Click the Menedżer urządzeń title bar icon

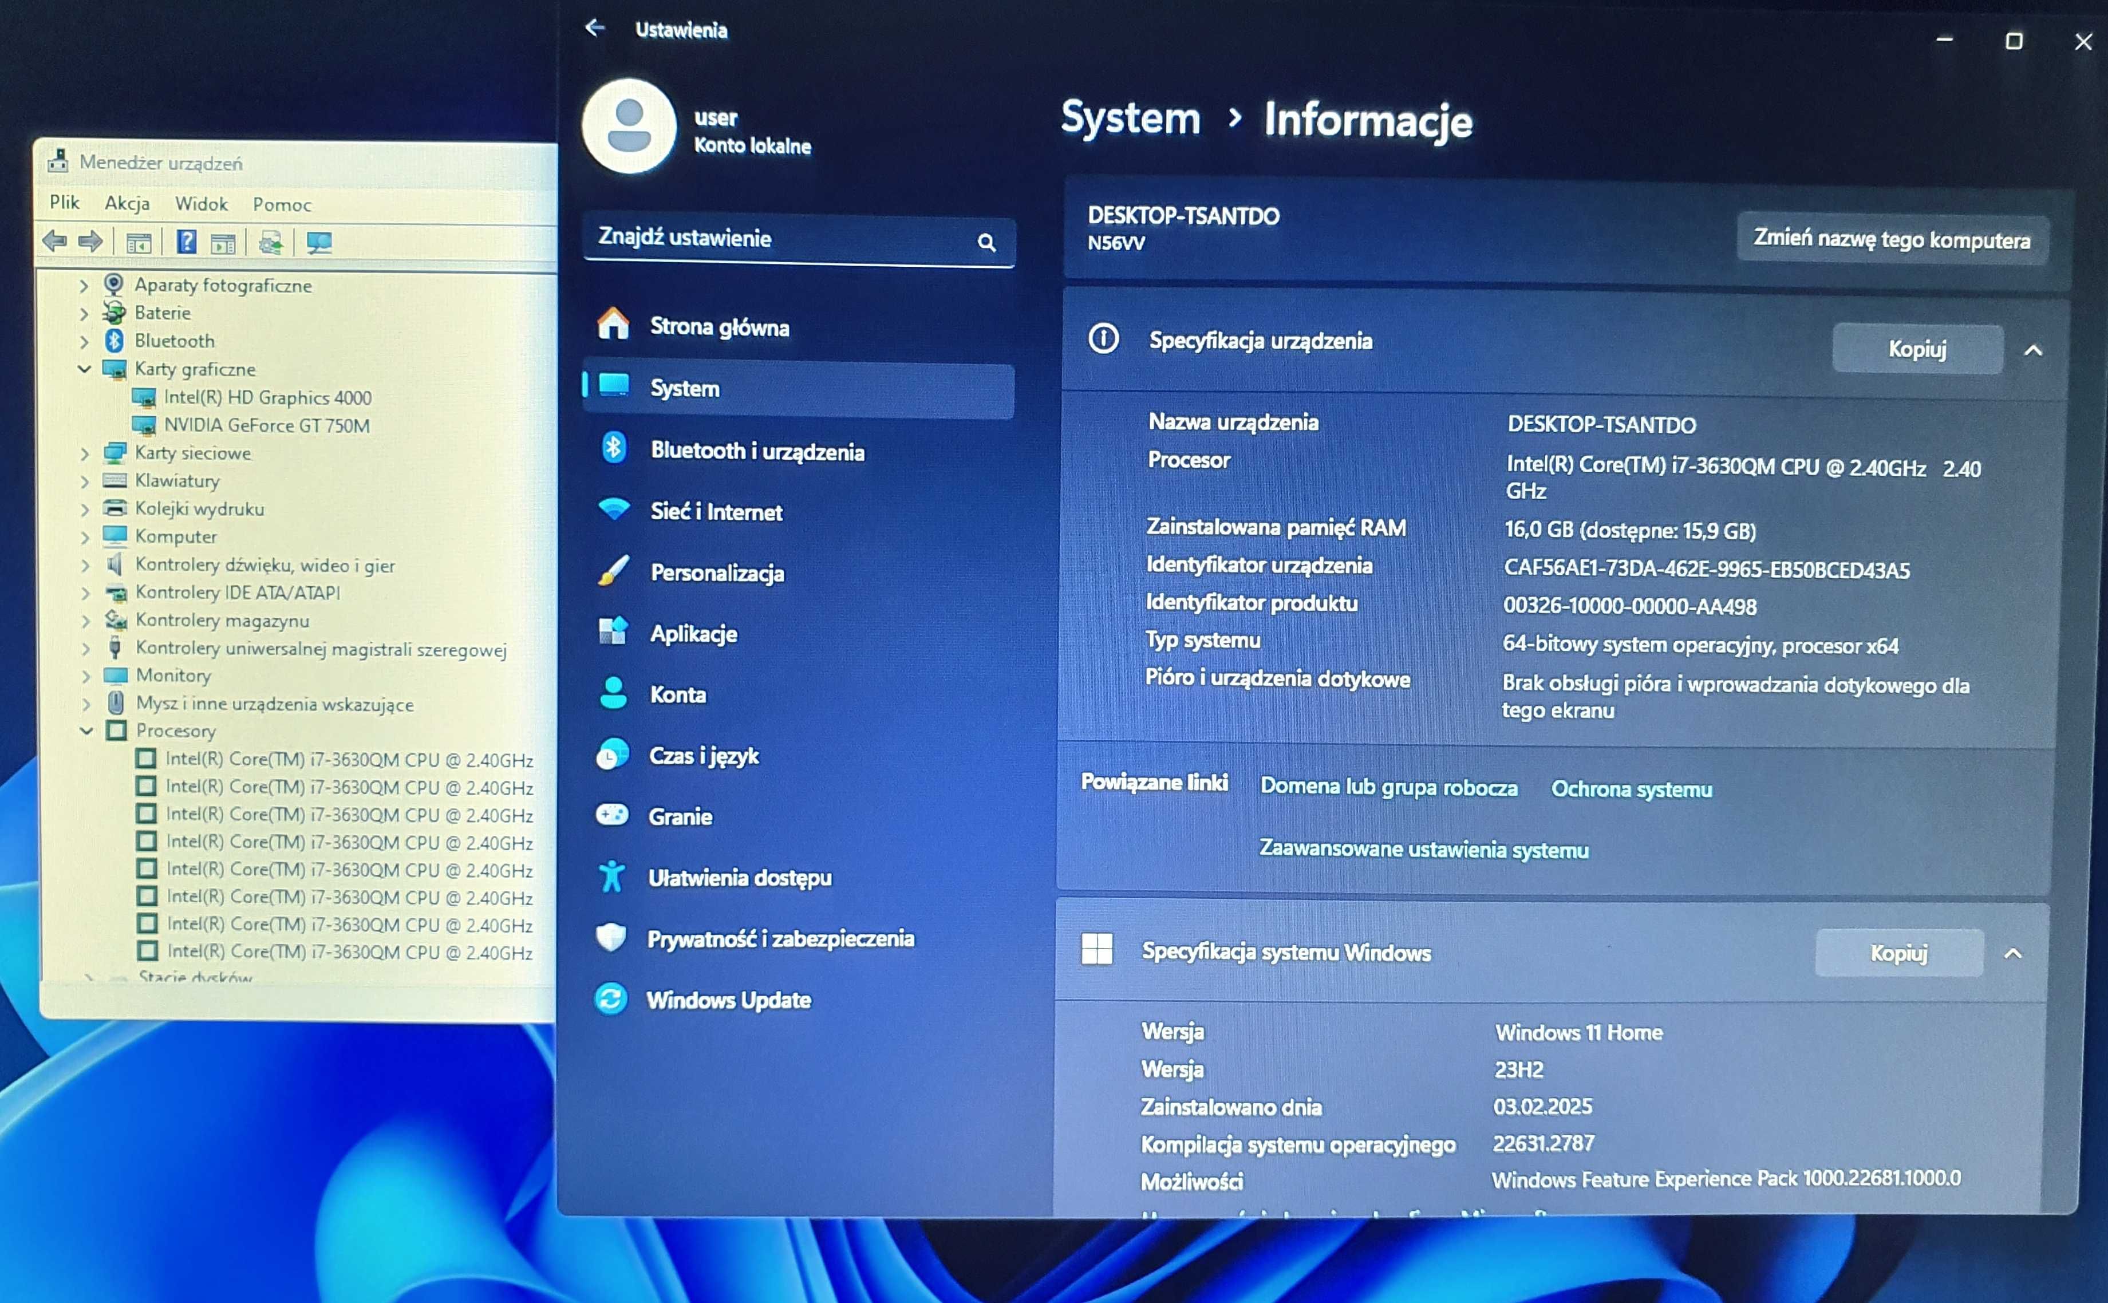58,160
